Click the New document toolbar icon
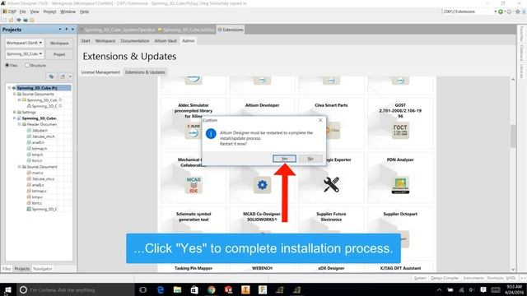This screenshot has width=527, height=296. pyautogui.click(x=5, y=20)
